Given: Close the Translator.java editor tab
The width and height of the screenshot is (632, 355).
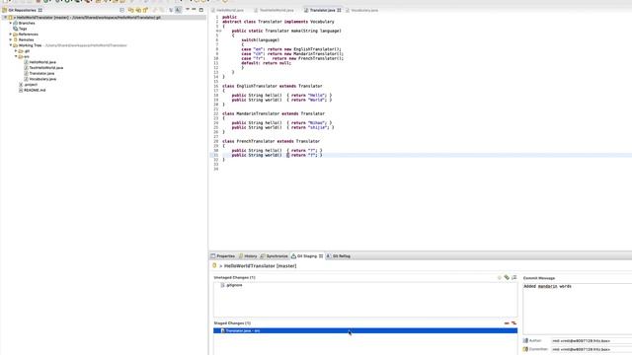Looking at the screenshot, I should click(339, 10).
